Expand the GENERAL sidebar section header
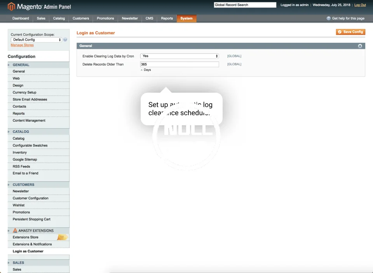 click(21, 65)
